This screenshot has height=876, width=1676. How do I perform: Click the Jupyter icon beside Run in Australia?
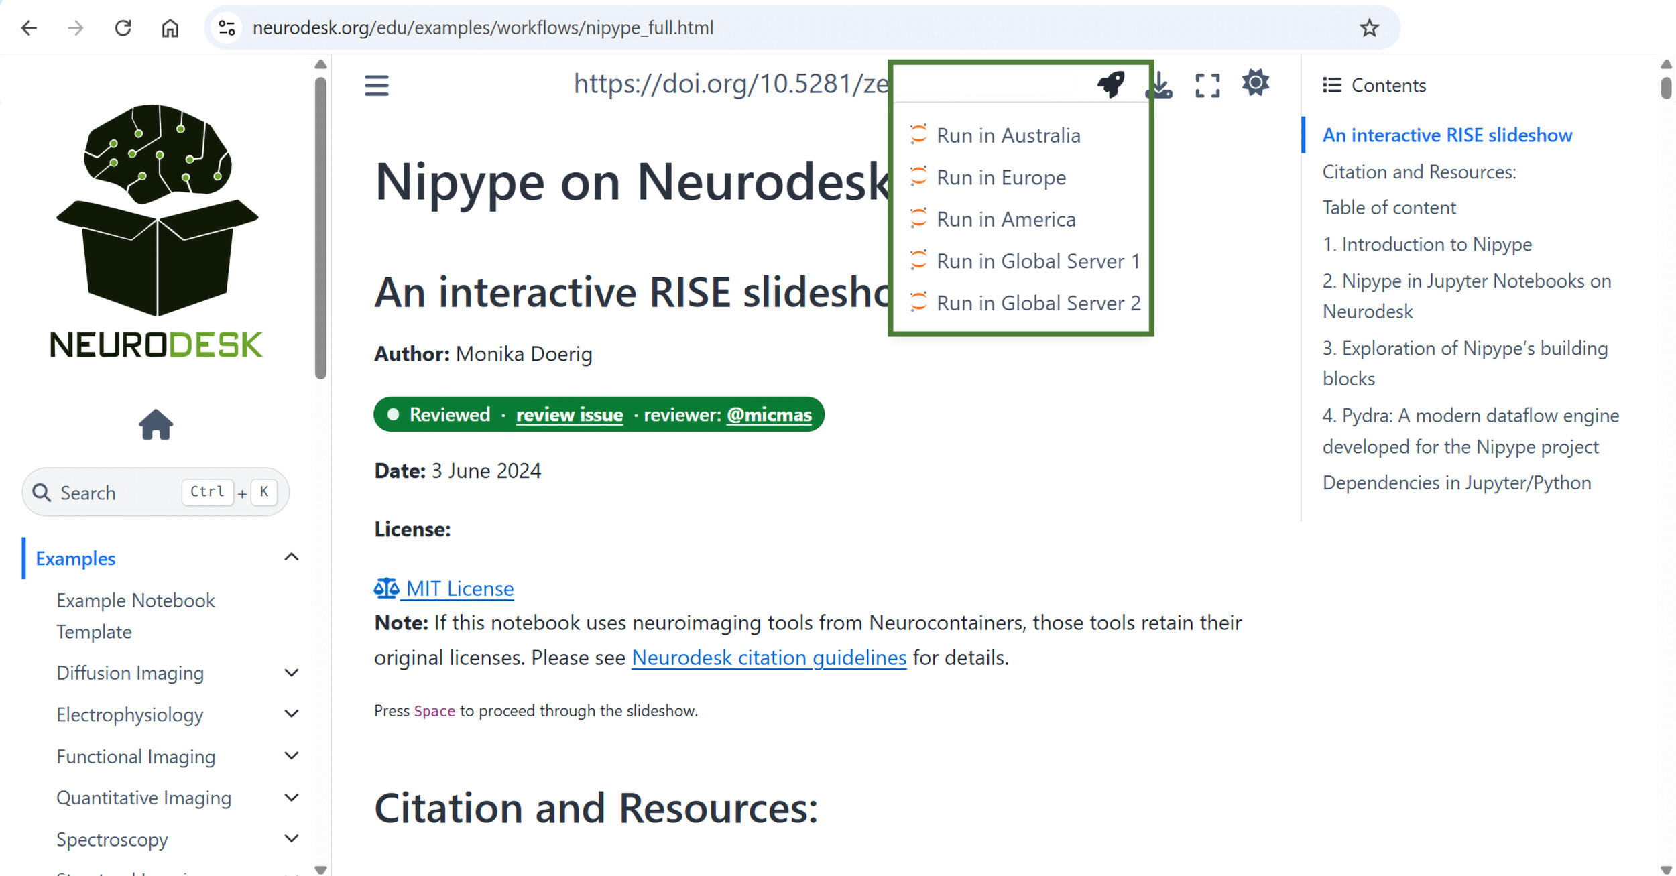[918, 135]
